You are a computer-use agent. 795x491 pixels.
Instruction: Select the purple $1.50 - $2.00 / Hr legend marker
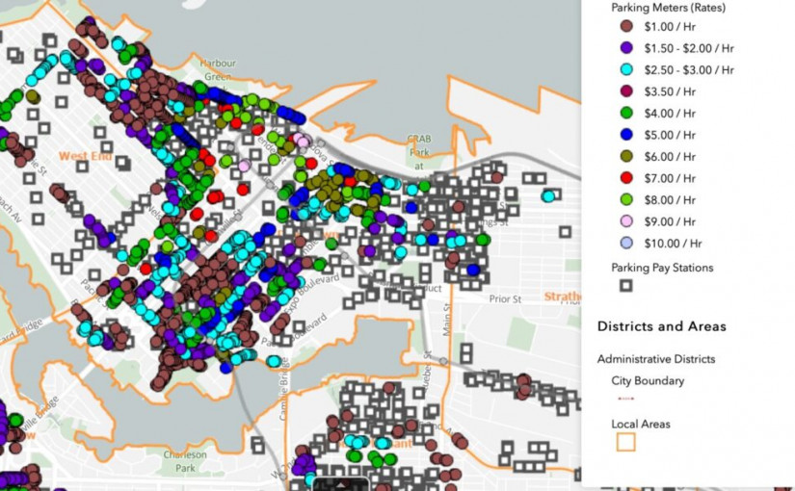pyautogui.click(x=626, y=48)
